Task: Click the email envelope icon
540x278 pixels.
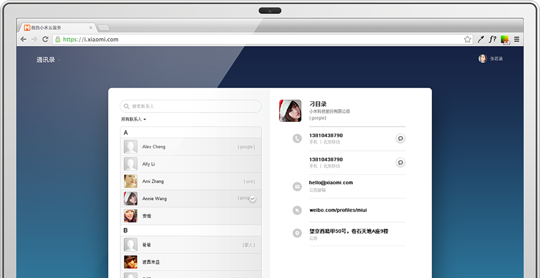Action: pos(297,186)
